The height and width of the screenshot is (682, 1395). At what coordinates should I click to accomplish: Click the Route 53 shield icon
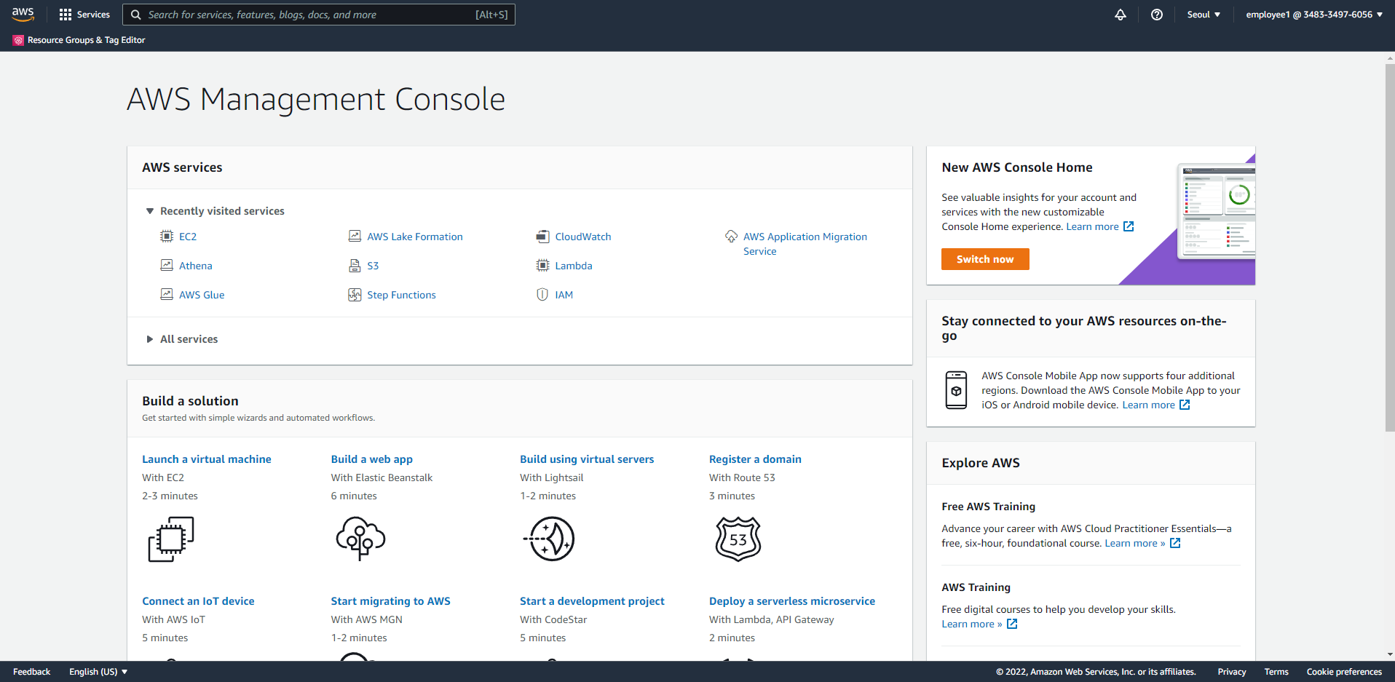click(738, 539)
